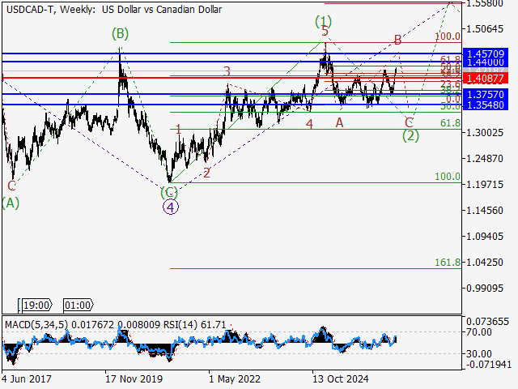This screenshot has width=518, height=389.
Task: Click the 1.50645 price axis value
Action: 485,29
